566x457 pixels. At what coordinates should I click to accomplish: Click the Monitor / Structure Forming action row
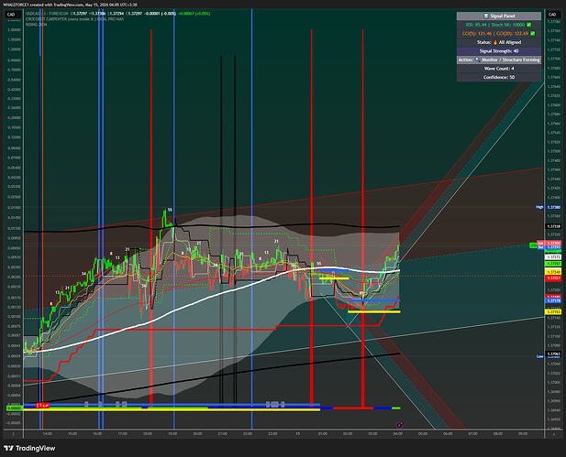[499, 60]
